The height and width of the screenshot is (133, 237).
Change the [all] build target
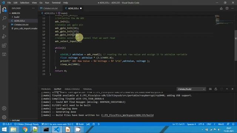(88, 124)
